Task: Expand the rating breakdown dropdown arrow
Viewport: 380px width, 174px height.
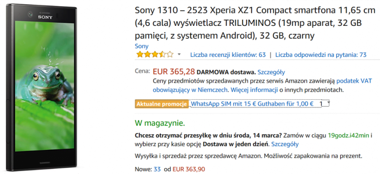Action: click(x=179, y=55)
